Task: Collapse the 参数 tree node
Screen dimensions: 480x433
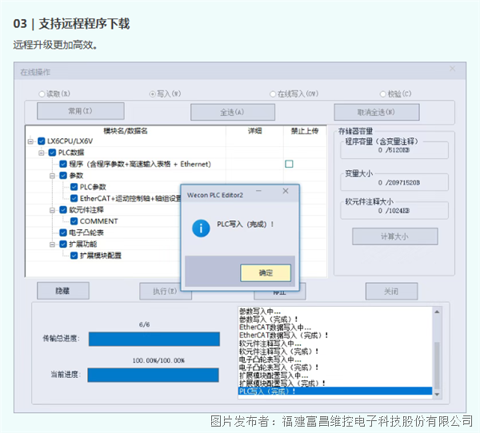Action: 52,175
